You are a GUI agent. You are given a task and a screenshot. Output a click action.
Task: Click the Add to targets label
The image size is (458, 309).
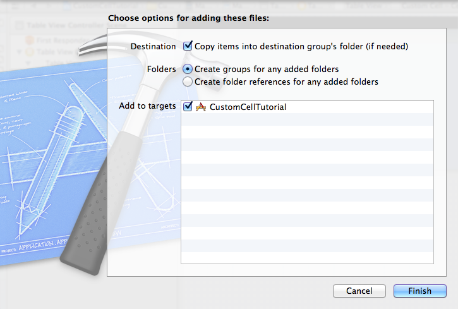147,106
